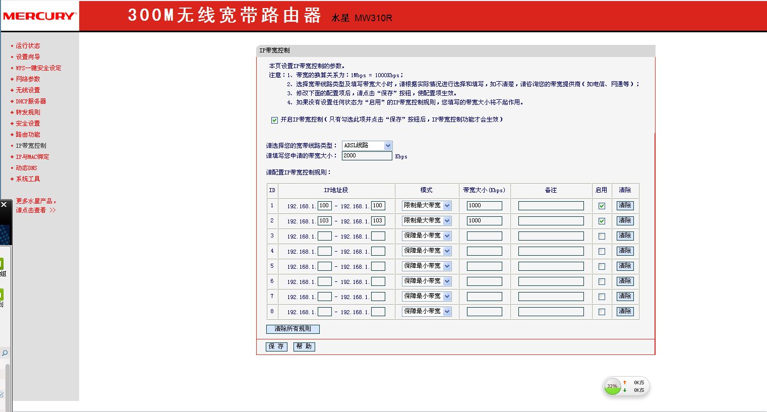Enable the 启用 checkbox for rule 7
The image size is (767, 412).
(x=602, y=297)
